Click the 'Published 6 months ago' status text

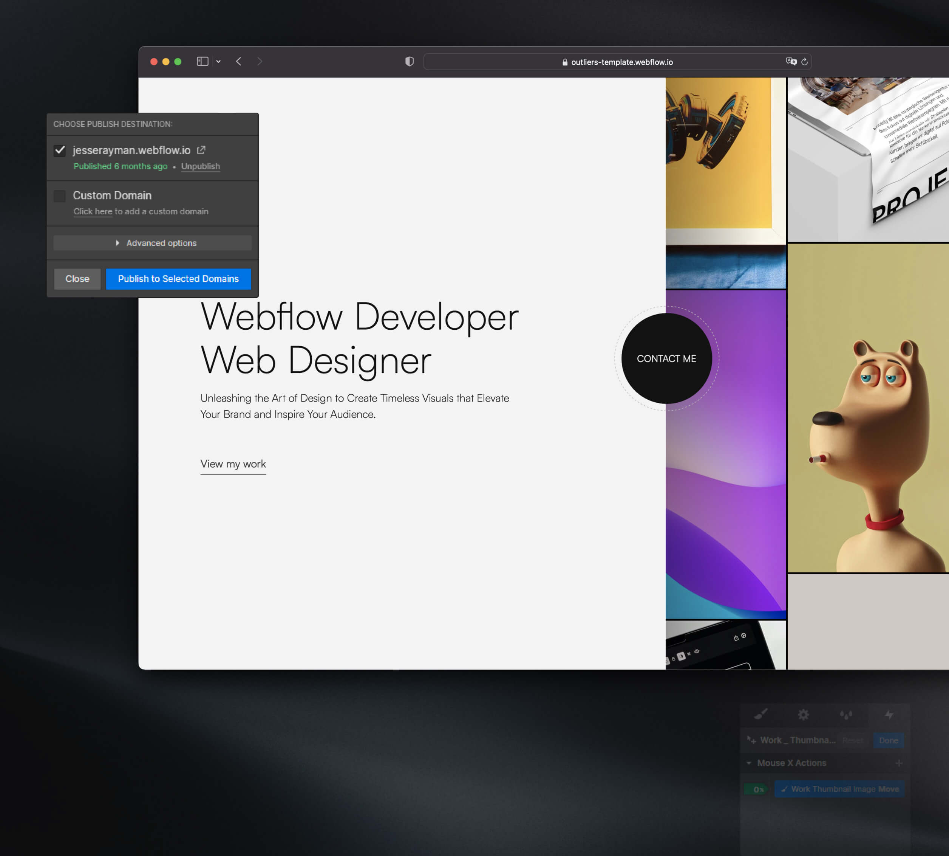coord(121,166)
